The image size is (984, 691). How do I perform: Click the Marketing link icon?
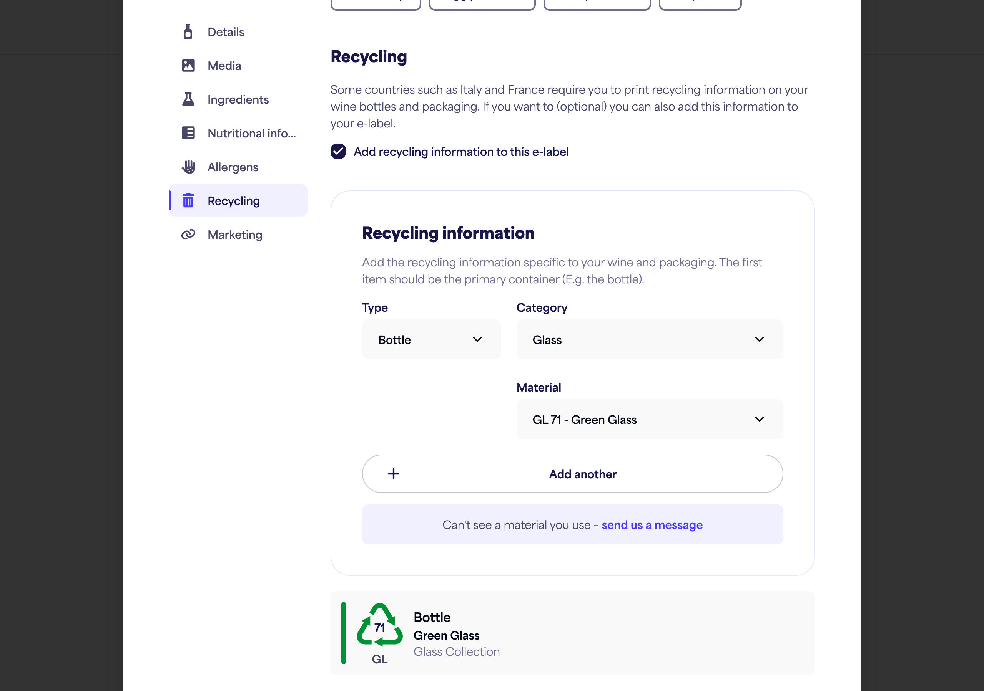click(188, 234)
